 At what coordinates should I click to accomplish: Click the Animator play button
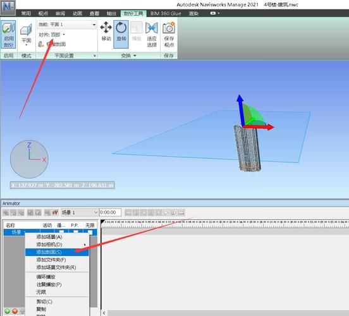point(166,213)
